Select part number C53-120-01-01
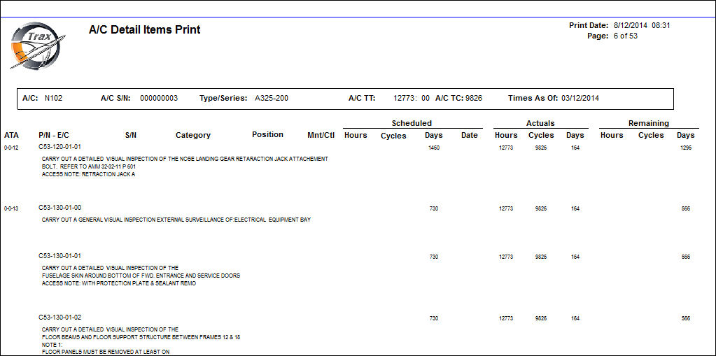Screen dimensions: 716x356 60,147
